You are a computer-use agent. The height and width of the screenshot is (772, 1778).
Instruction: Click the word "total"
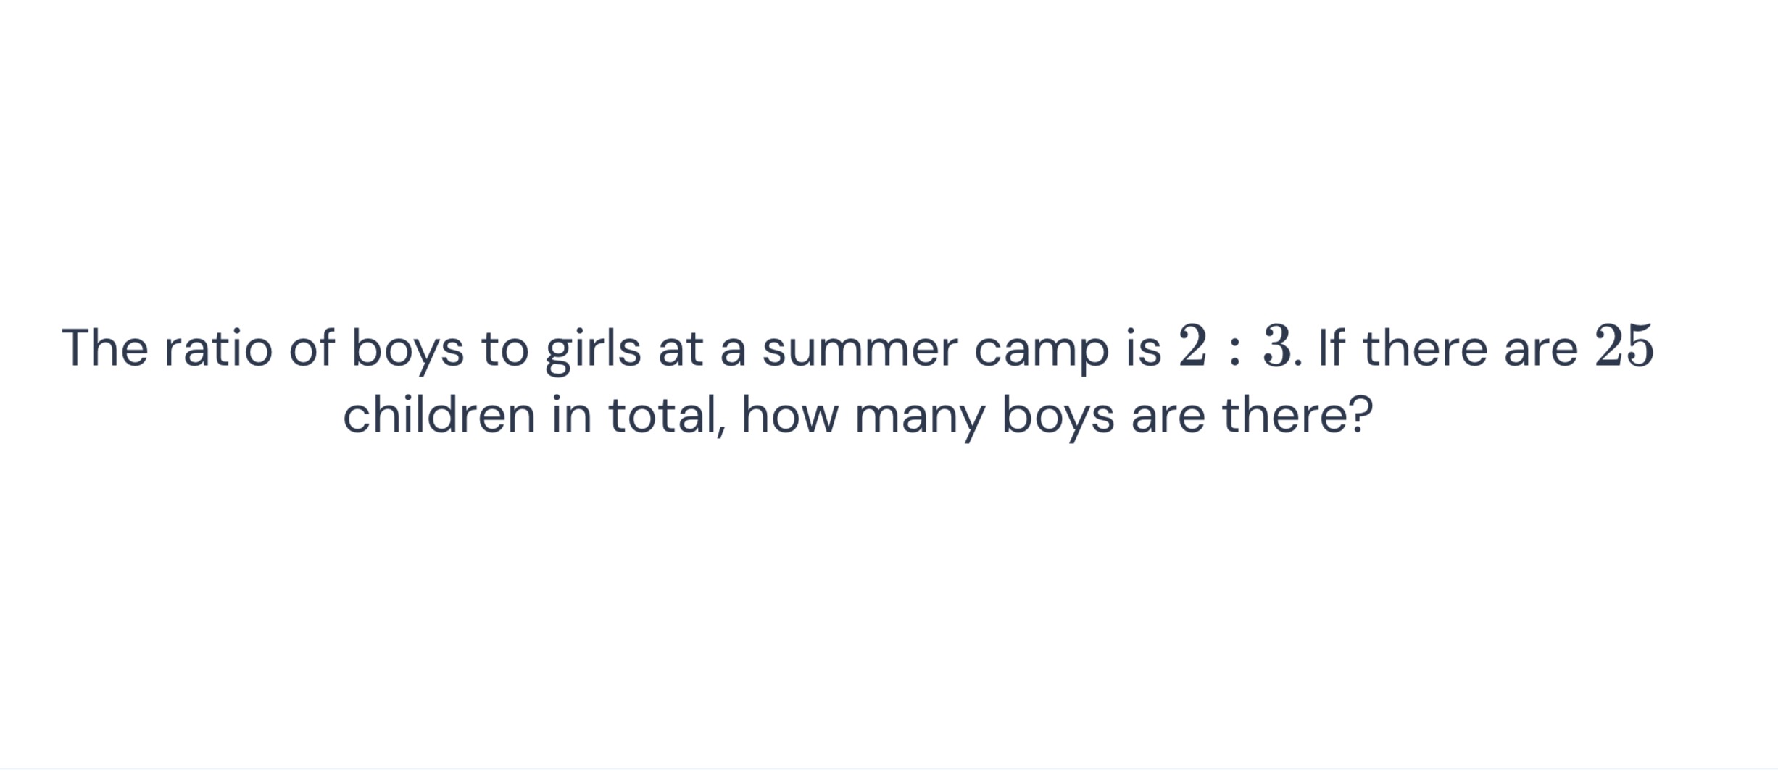(x=662, y=415)
